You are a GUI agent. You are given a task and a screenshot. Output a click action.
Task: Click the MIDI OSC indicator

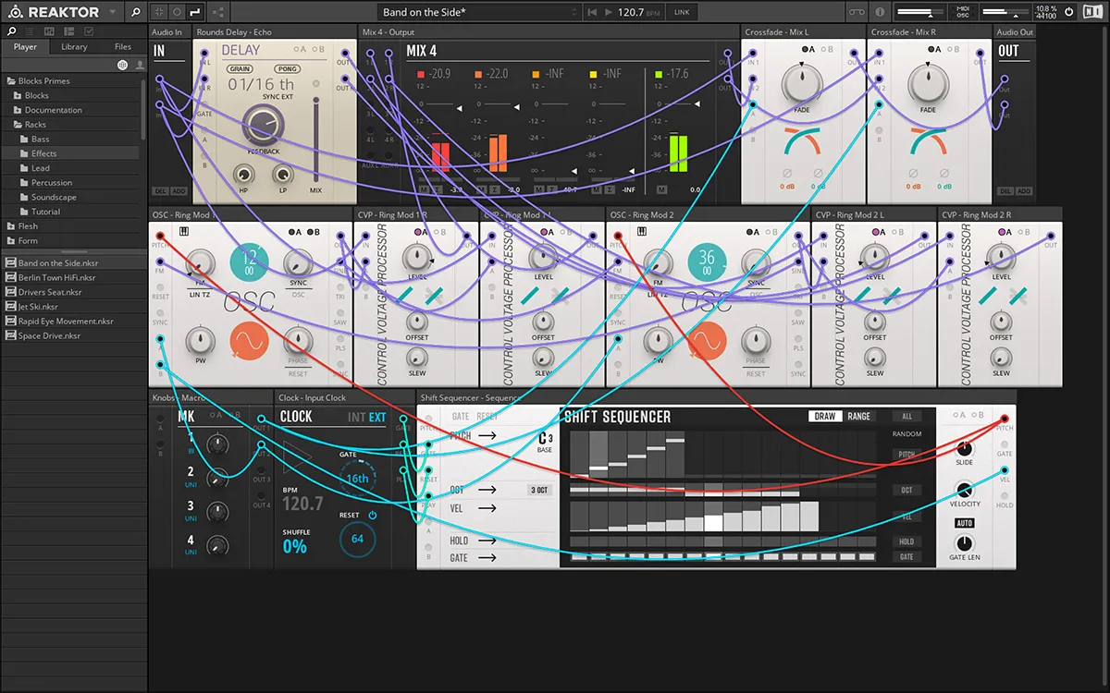pyautogui.click(x=963, y=13)
